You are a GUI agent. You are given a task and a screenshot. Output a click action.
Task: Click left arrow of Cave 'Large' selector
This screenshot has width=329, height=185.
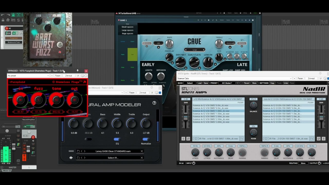(186, 50)
